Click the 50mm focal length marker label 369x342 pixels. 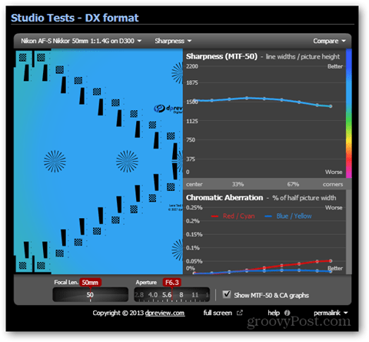(x=90, y=283)
